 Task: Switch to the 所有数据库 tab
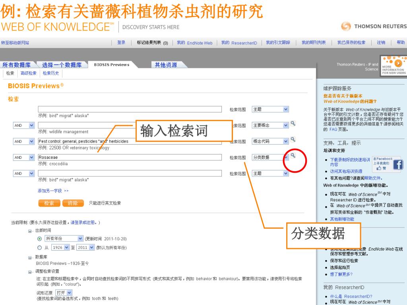[x=17, y=65]
